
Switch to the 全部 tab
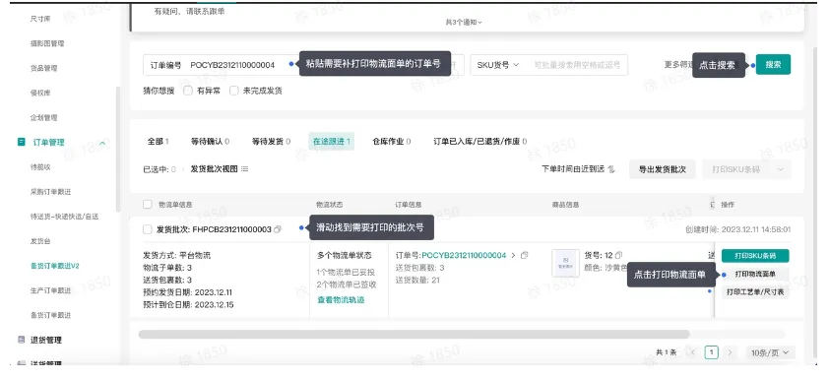tap(159, 141)
